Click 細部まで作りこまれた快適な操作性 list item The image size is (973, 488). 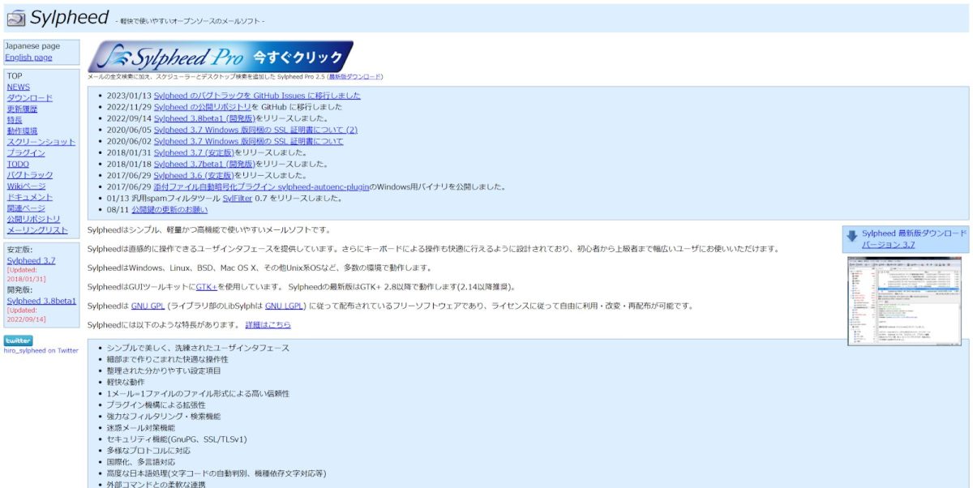(167, 359)
